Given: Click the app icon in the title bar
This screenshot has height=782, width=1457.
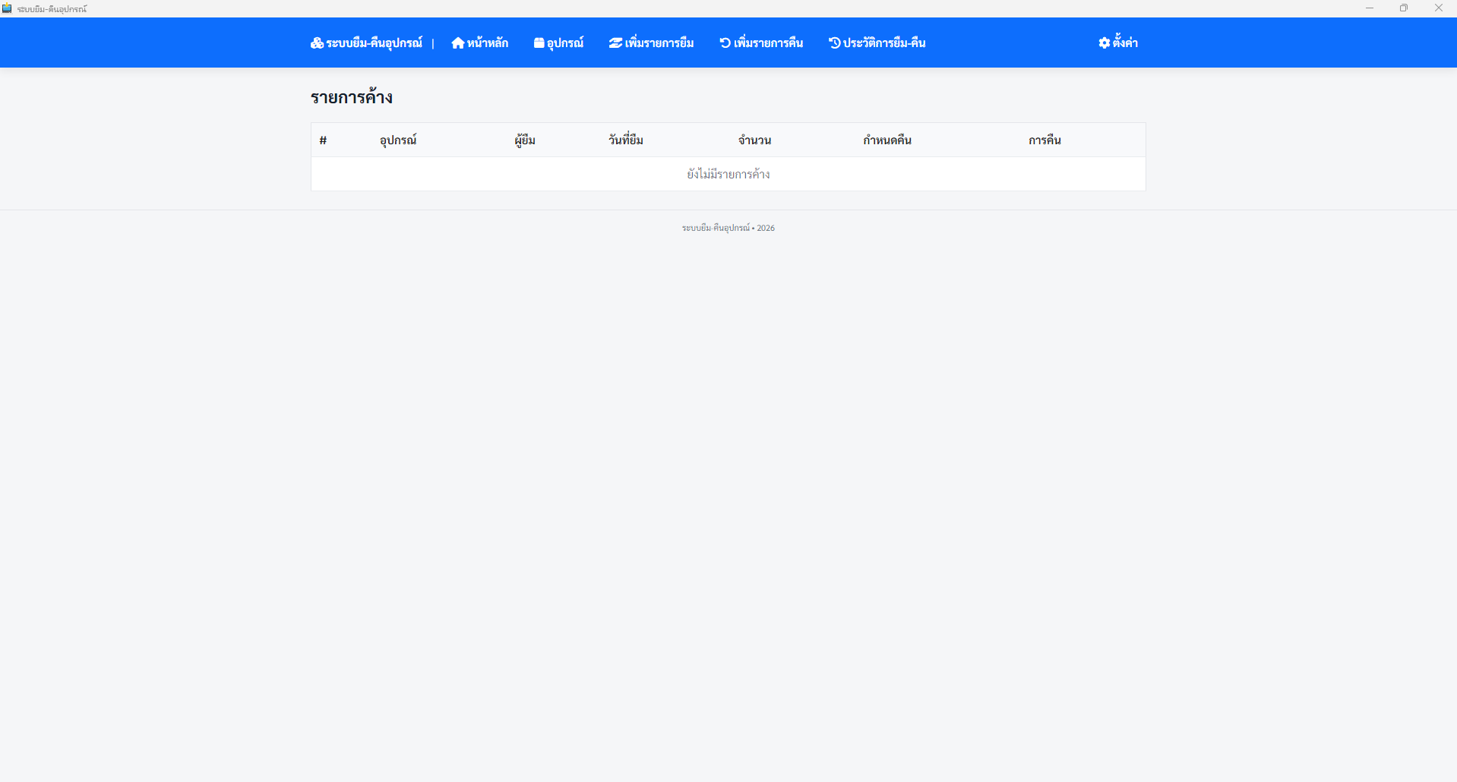Looking at the screenshot, I should point(7,8).
